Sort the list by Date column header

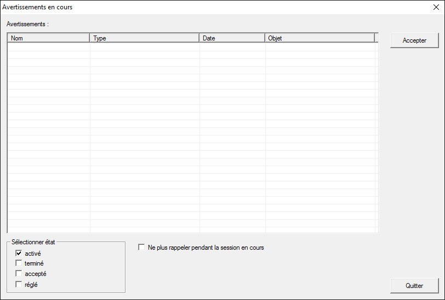[x=232, y=38]
